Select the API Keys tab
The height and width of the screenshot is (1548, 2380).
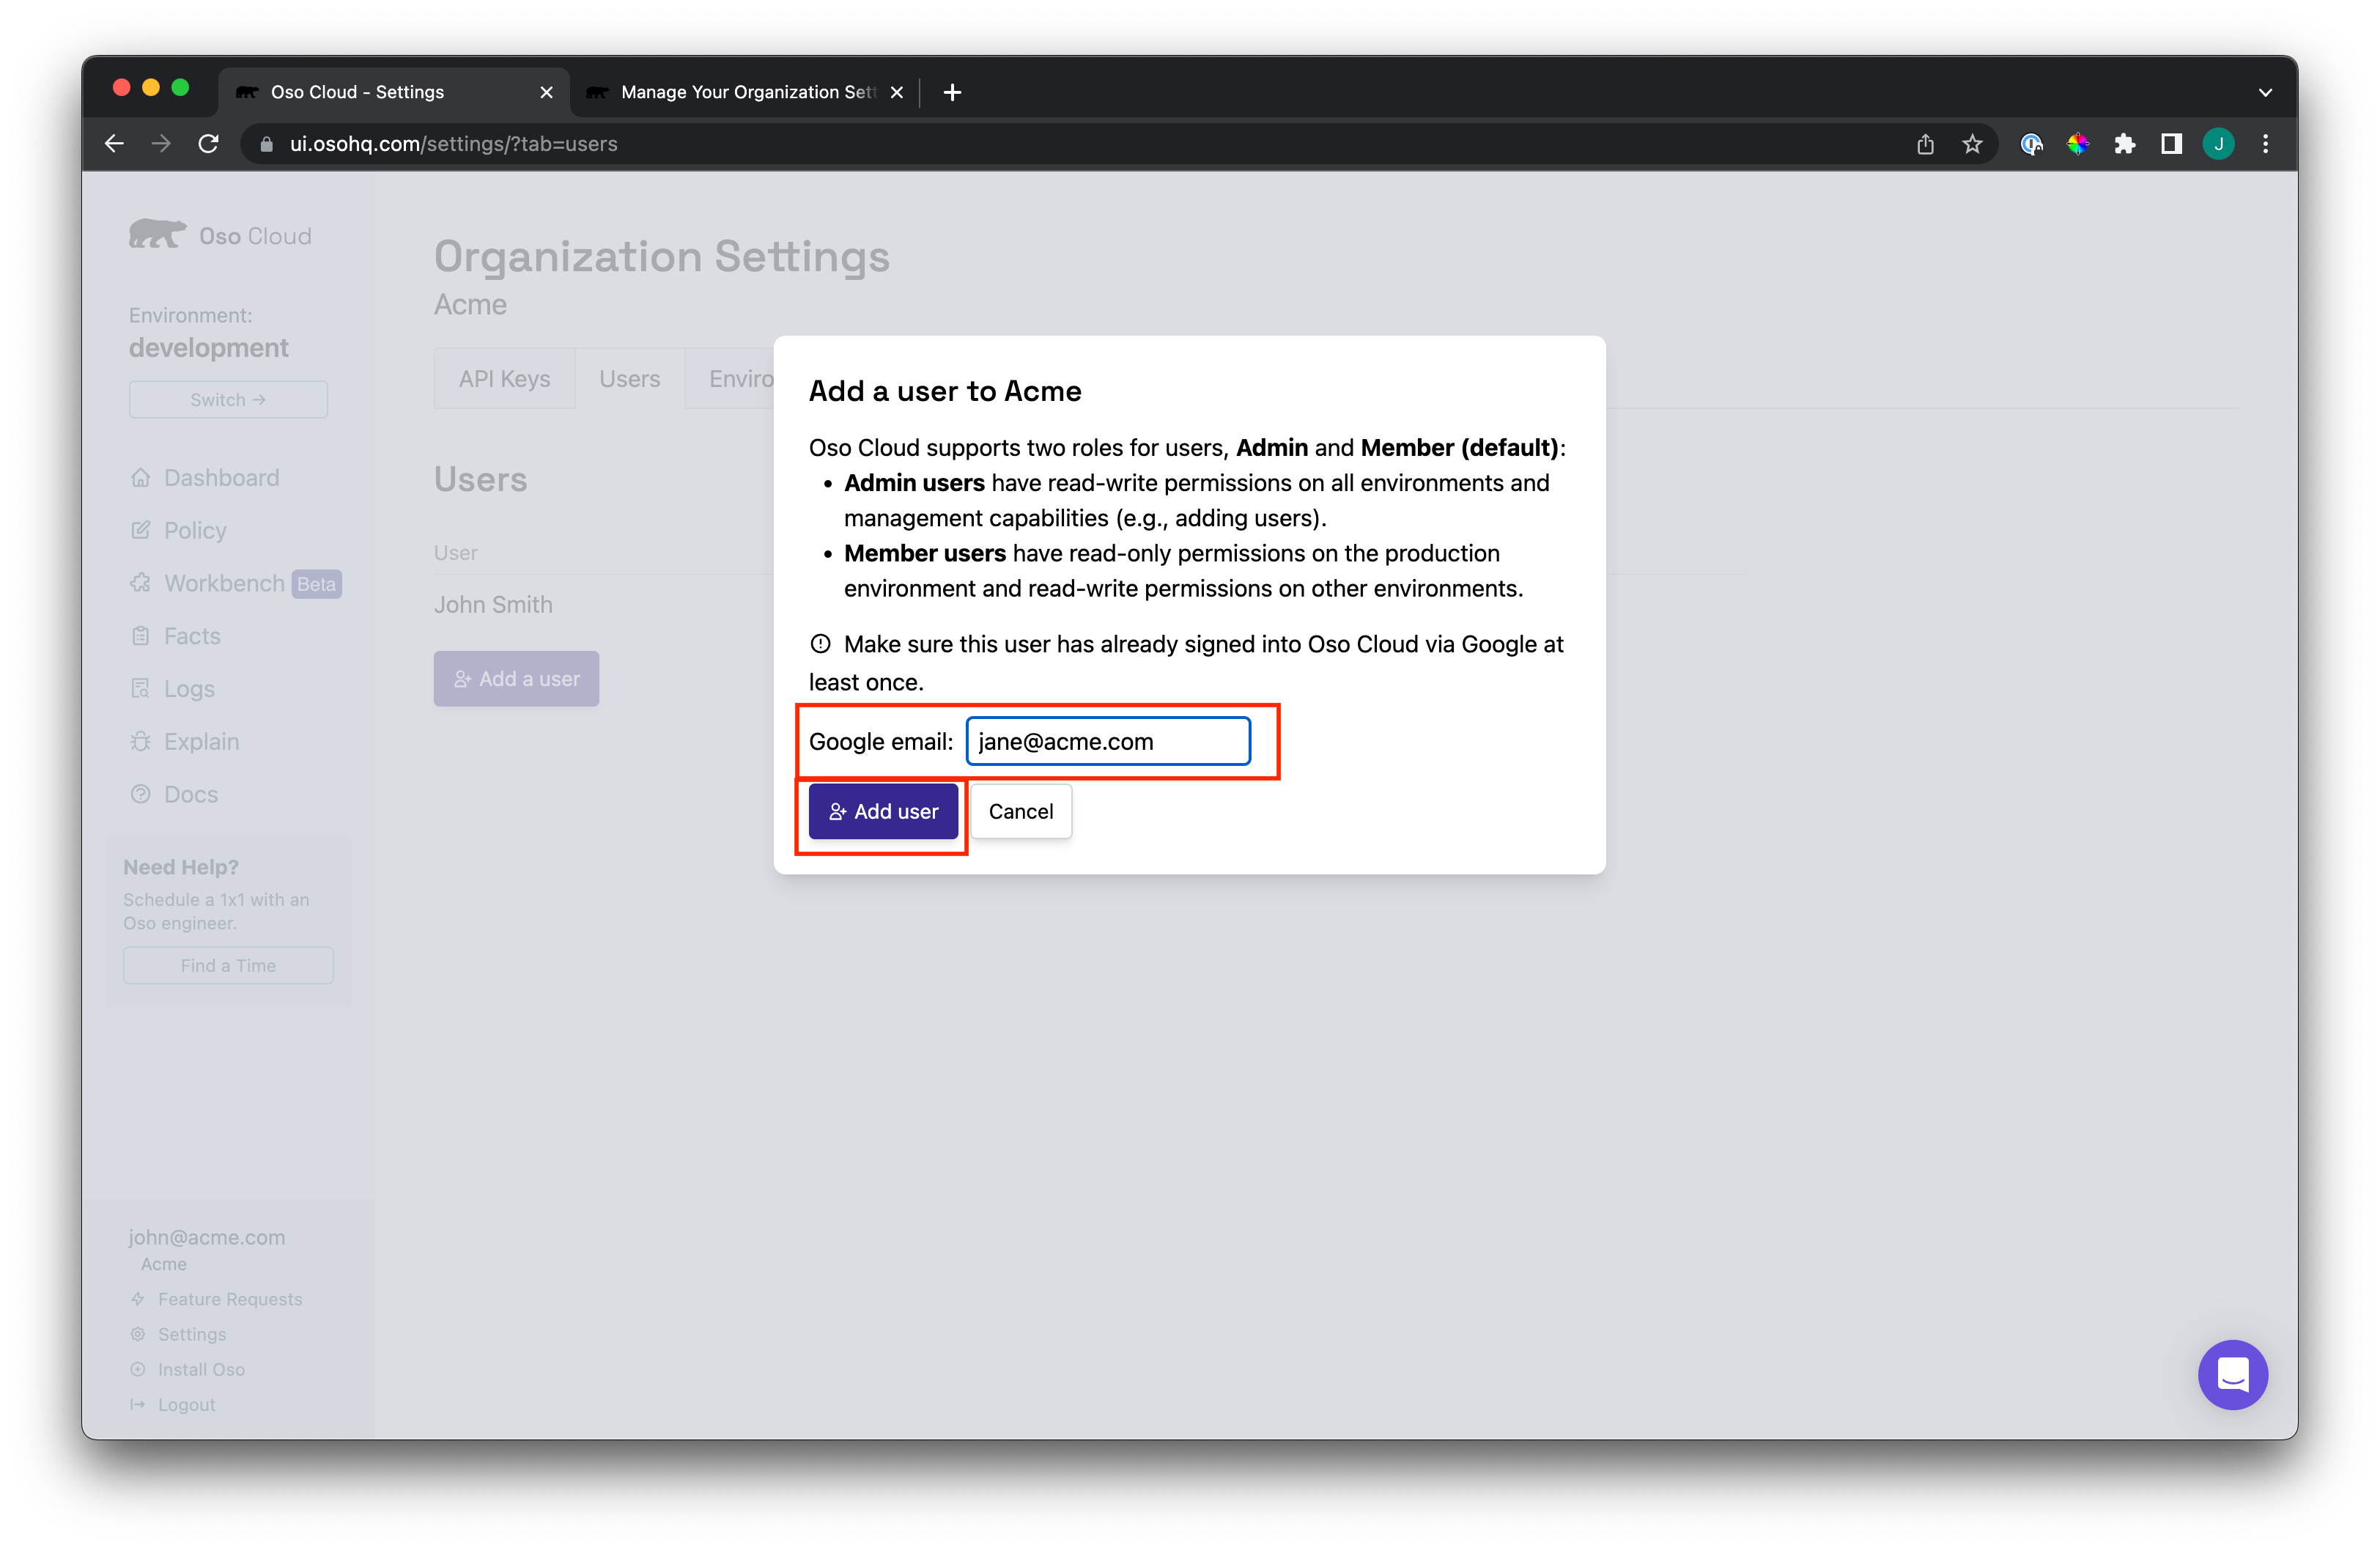point(504,379)
